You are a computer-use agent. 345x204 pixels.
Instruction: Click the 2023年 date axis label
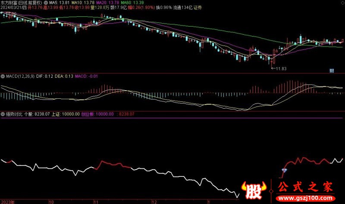pos(7,201)
